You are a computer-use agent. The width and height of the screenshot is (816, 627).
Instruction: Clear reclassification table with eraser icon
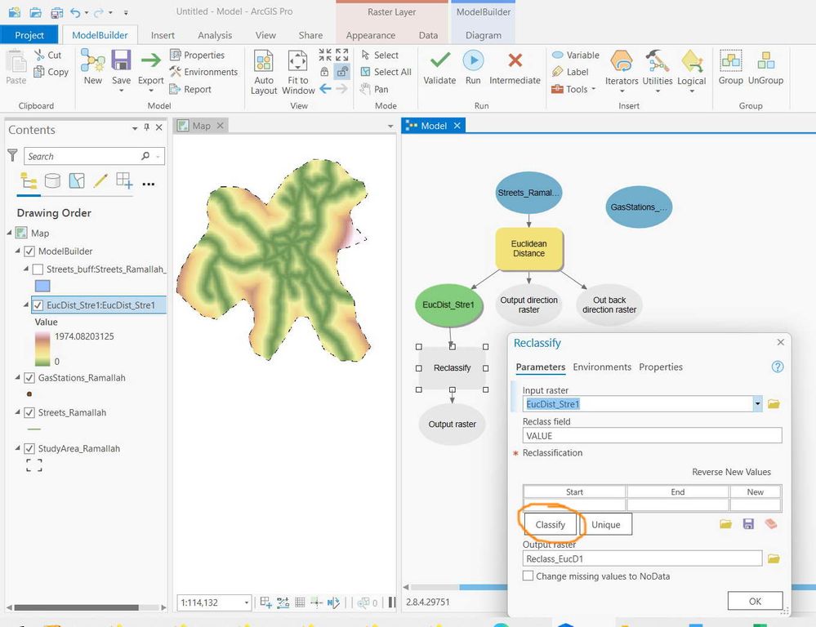[771, 523]
